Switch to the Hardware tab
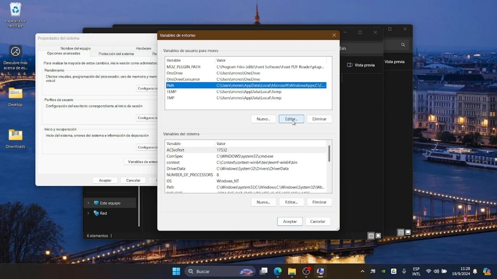The width and height of the screenshot is (497, 279). point(143,48)
